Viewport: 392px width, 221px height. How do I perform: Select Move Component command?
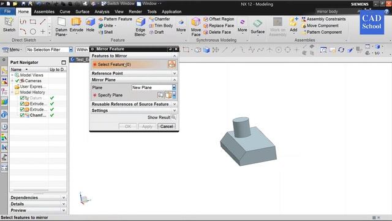320,26
